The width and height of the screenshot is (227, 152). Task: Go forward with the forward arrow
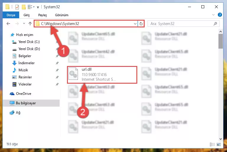pyautogui.click(x=17, y=24)
